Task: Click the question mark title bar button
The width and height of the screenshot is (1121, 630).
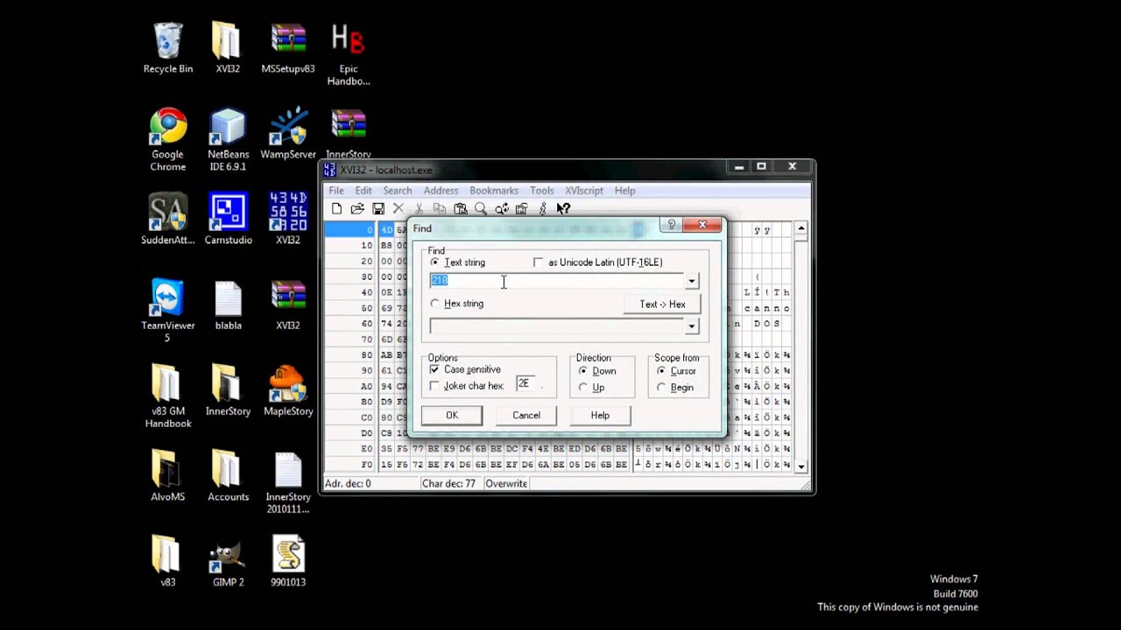Action: pos(671,226)
